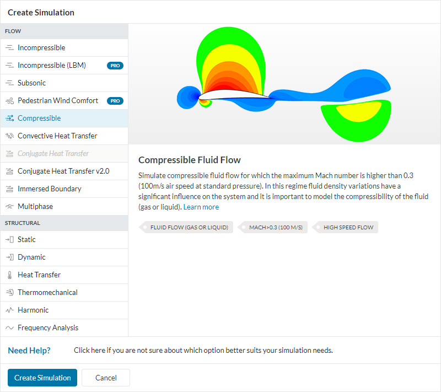Click the Harmonic pulse icon

tap(9, 310)
